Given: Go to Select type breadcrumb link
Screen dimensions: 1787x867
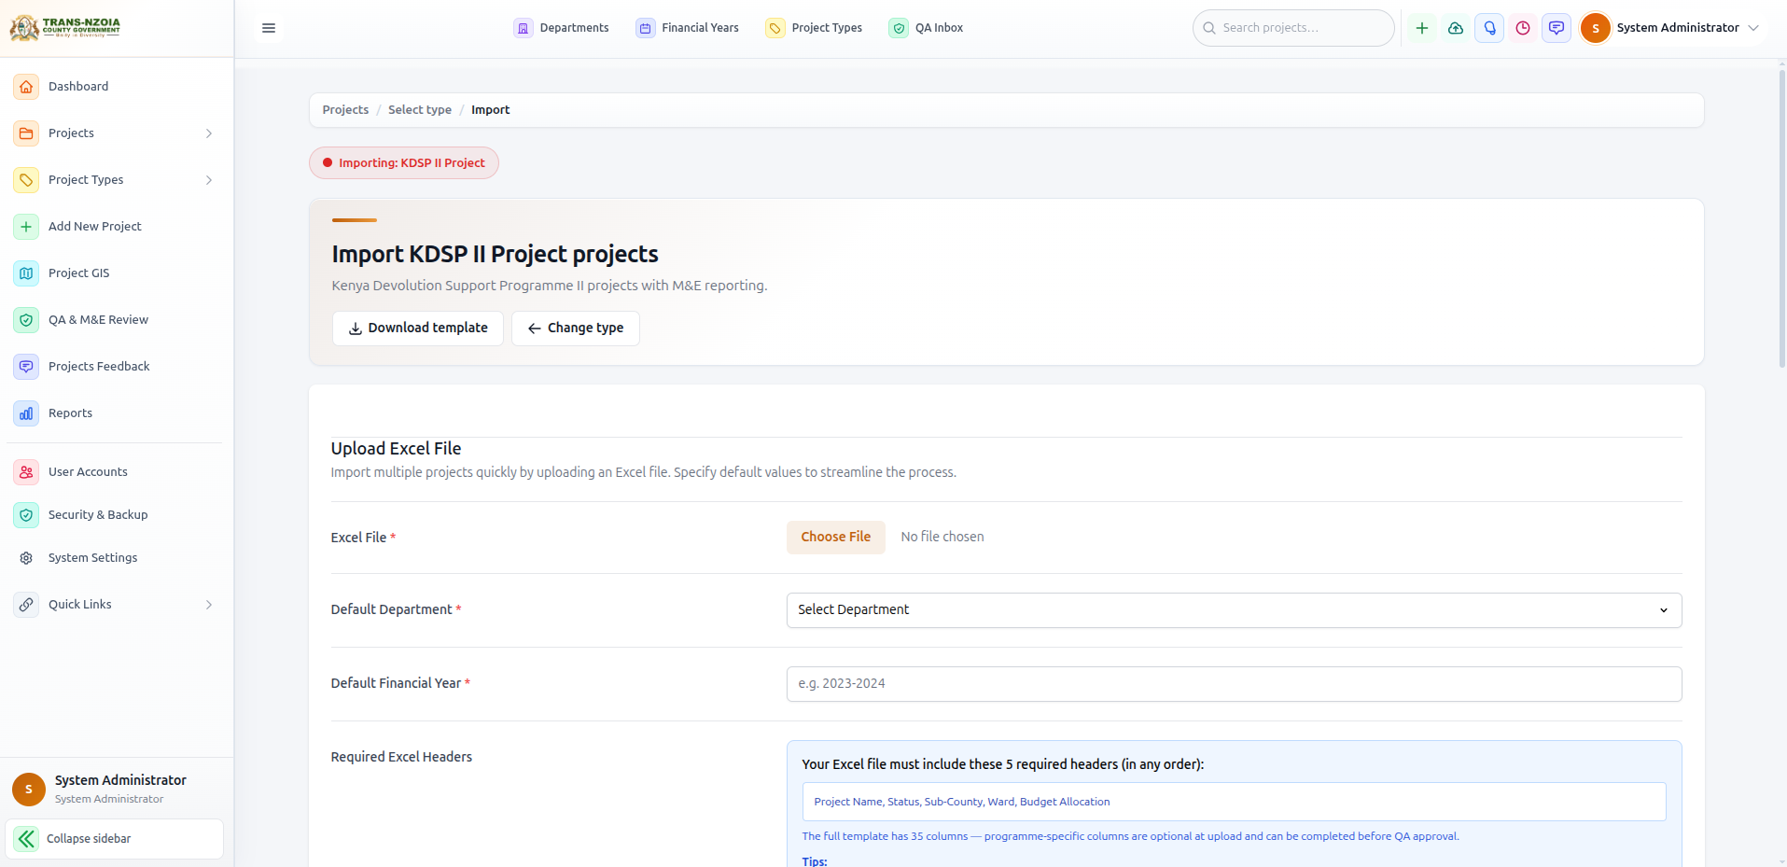Looking at the screenshot, I should click(x=420, y=110).
